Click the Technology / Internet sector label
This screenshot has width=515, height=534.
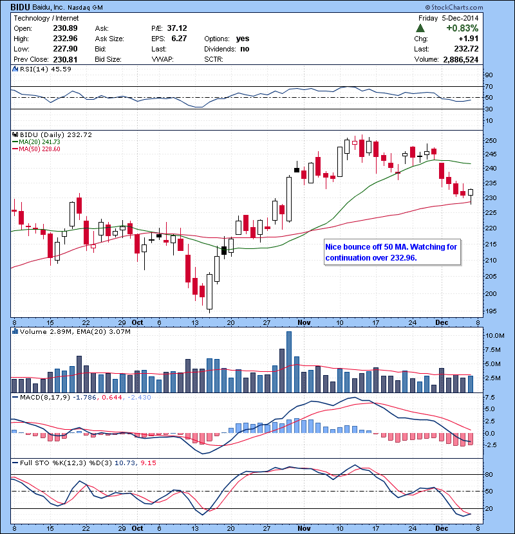46,18
